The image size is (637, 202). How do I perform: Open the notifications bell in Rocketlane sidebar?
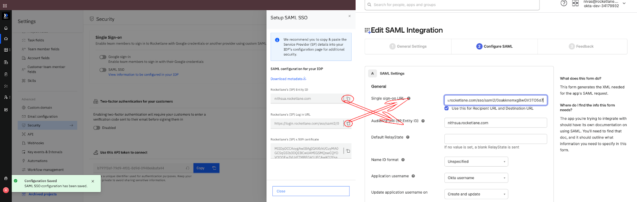pos(6,28)
